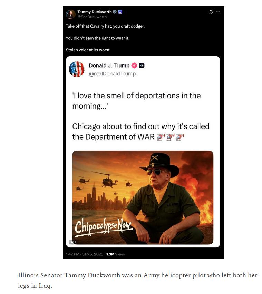Click the "Stolen valor at its worst" text
Screen dimensions: 262x294
(88, 50)
